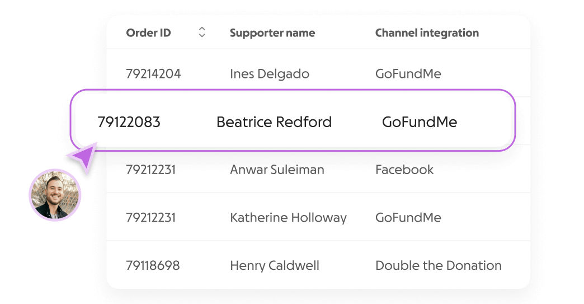This screenshot has height=304, width=584.
Task: Click the Channel integration column header
Action: [427, 33]
